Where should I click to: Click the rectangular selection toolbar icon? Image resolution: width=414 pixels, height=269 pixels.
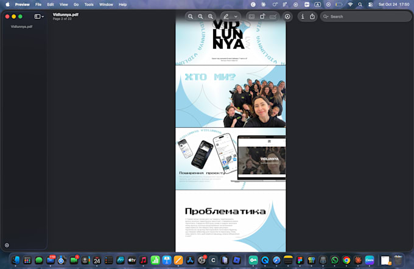pyautogui.click(x=251, y=16)
